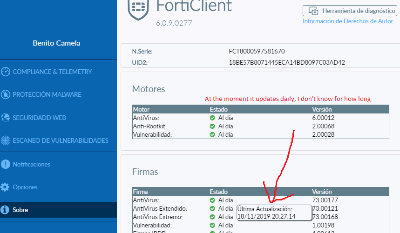Click Anti-Rootkit version 2.00068
Image resolution: width=400 pixels, height=233 pixels.
pos(323,126)
